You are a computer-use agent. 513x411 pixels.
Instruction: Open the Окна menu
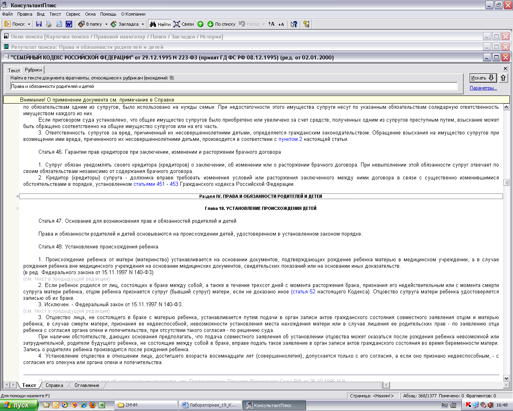point(90,14)
